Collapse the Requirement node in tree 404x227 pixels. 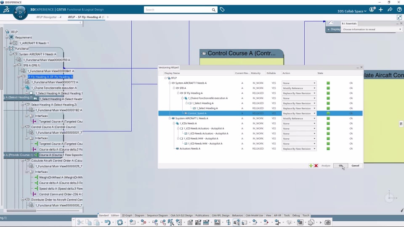click(x=7, y=37)
